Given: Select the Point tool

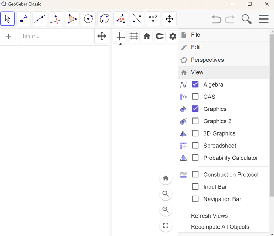Looking at the screenshot, I should (x=23, y=19).
